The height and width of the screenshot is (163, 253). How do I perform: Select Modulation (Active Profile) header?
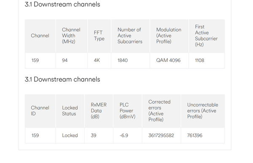click(x=169, y=36)
